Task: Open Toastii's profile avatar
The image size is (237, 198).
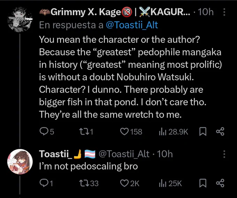Action: 20,161
